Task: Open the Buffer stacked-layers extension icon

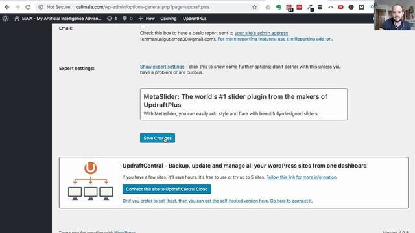Action: pos(320,7)
